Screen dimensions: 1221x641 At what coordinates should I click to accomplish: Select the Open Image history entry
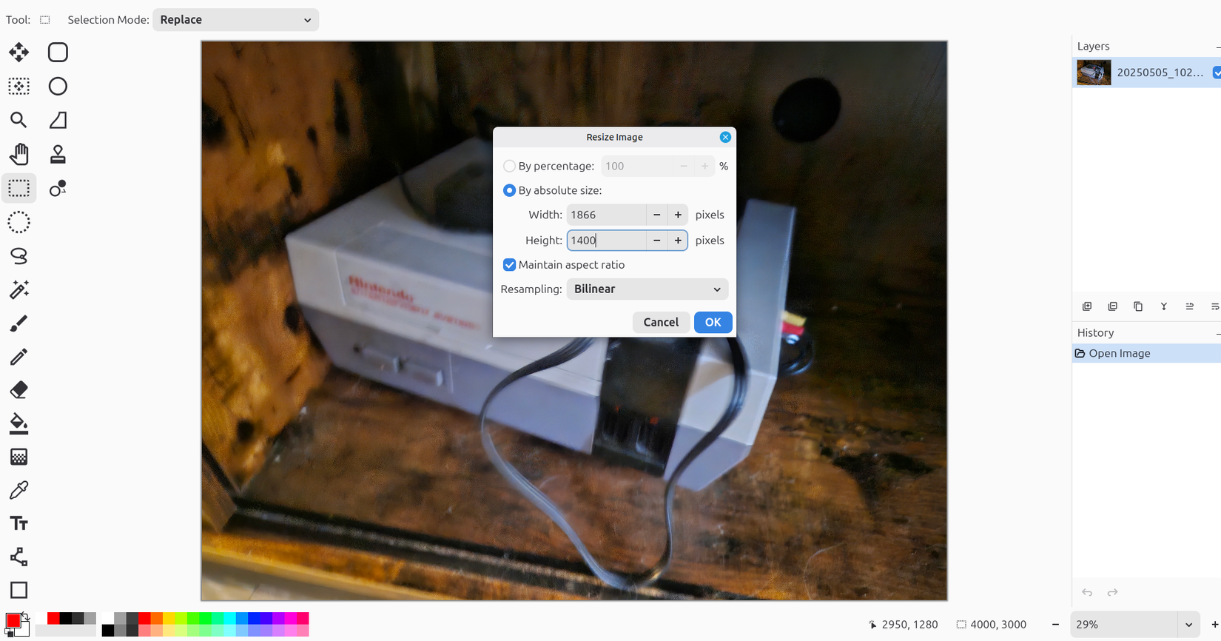tap(1146, 354)
